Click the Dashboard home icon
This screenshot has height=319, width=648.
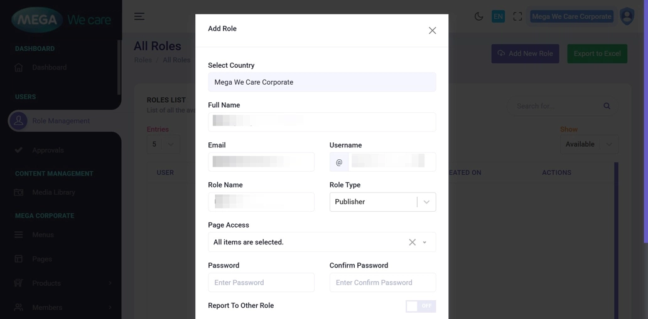pyautogui.click(x=19, y=68)
